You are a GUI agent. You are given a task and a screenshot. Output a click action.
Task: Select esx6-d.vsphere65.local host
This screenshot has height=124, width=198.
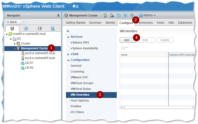click(40, 53)
